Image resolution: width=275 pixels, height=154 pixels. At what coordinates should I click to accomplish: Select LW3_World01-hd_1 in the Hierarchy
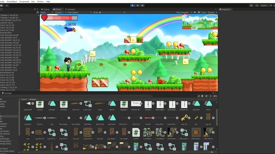[9, 68]
